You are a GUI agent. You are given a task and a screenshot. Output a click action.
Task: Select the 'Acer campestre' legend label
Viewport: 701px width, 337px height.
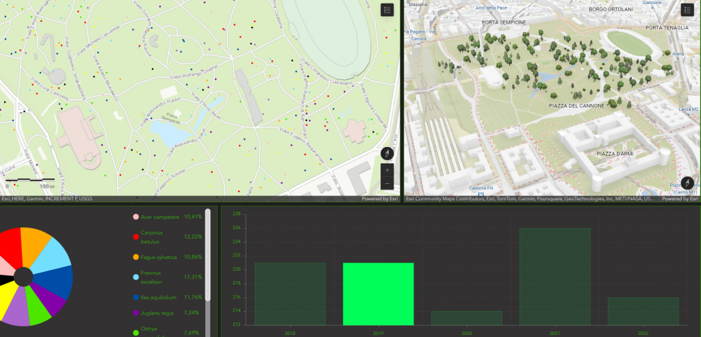tap(160, 217)
